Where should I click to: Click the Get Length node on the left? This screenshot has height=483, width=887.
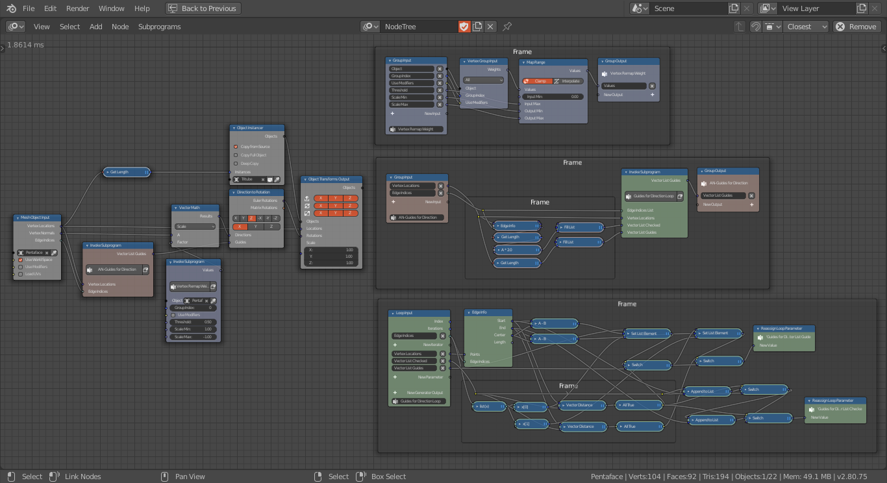pyautogui.click(x=127, y=172)
